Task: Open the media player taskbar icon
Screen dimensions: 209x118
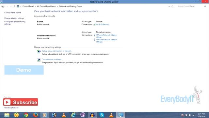Action: tap(45, 115)
